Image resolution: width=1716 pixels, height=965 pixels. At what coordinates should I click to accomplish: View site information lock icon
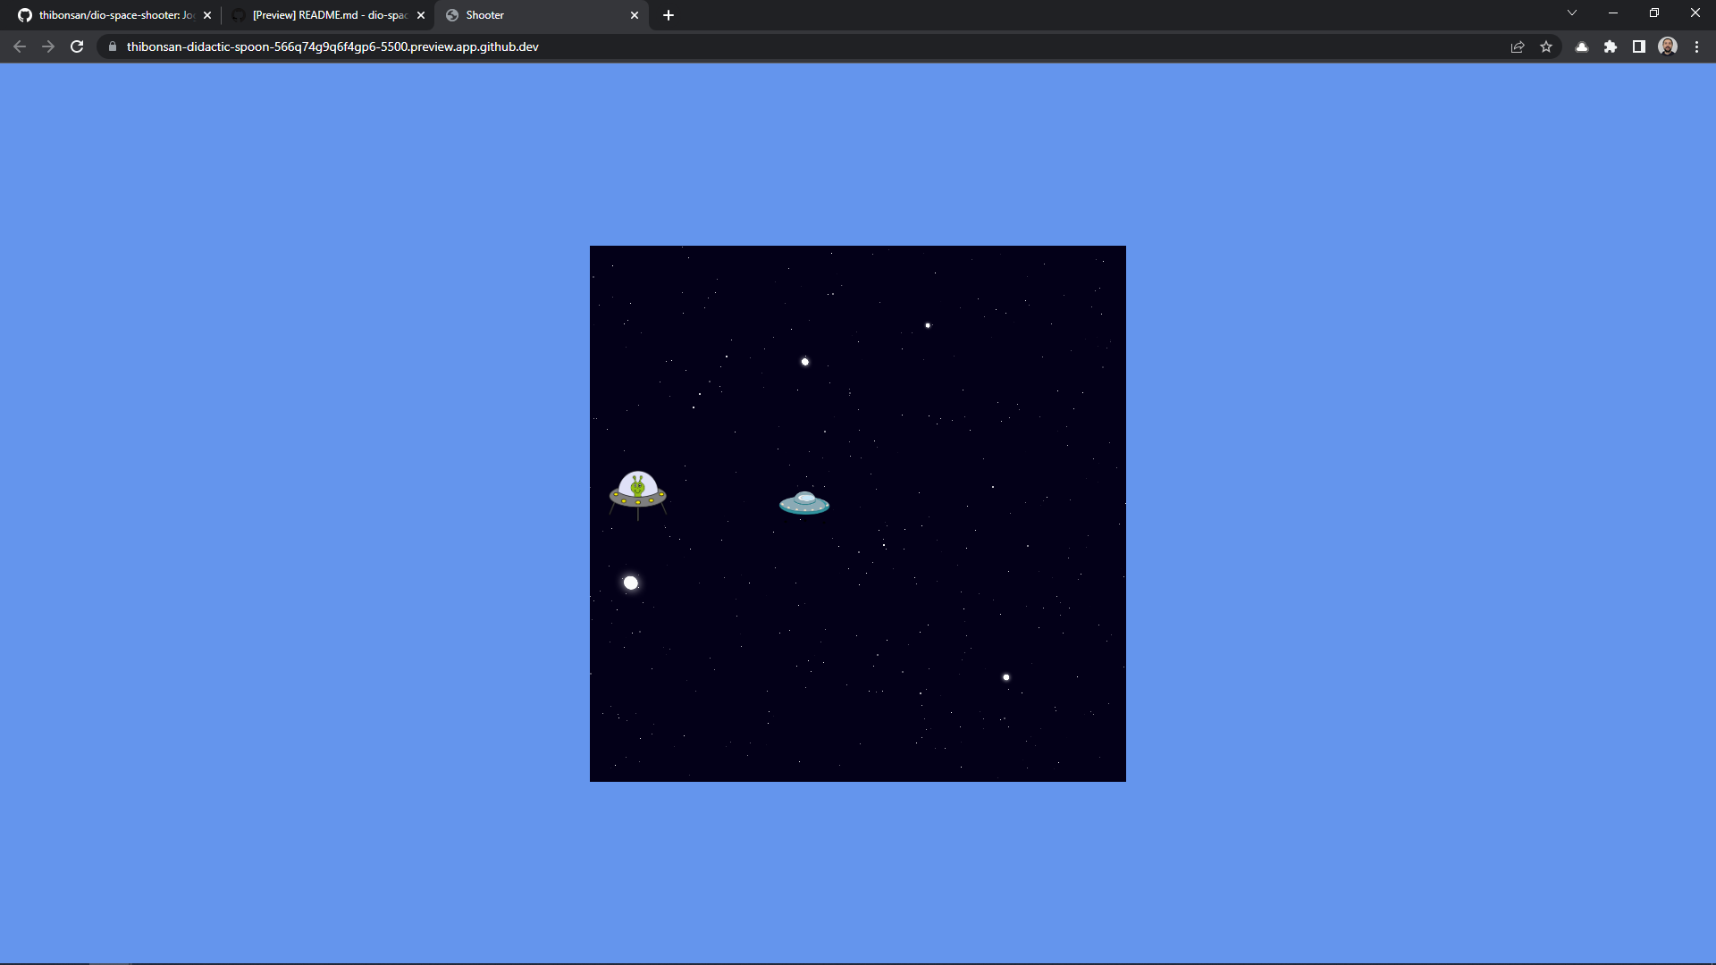pos(113,46)
